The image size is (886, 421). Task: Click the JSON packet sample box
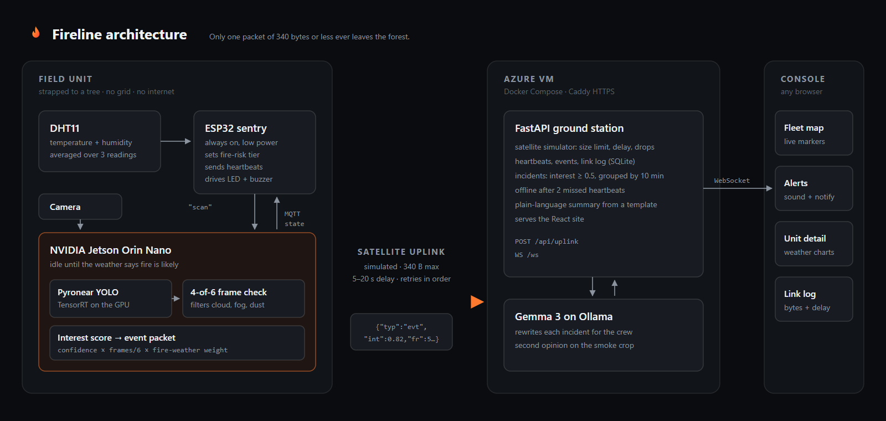[x=401, y=332]
